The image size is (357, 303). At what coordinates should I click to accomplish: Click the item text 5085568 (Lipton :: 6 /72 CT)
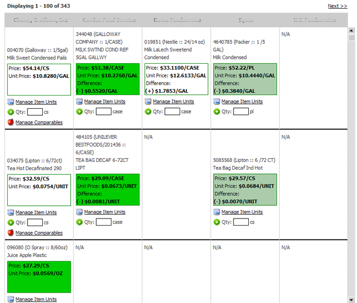tap(244, 160)
